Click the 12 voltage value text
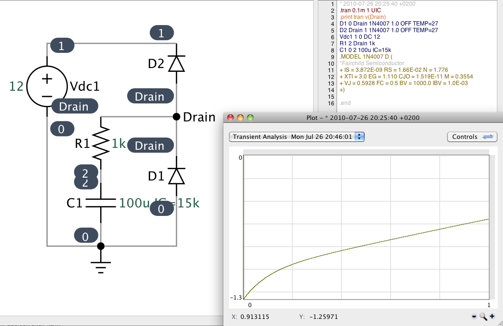The width and height of the screenshot is (503, 326). [x=17, y=86]
